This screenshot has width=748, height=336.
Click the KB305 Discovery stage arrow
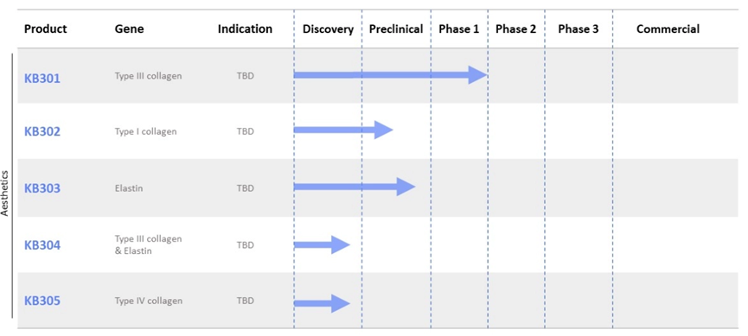(x=322, y=303)
